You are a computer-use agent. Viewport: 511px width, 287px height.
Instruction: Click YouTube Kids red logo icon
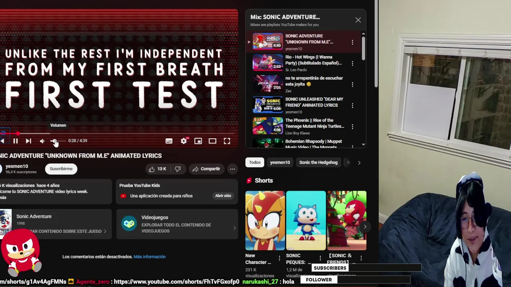coord(123,196)
